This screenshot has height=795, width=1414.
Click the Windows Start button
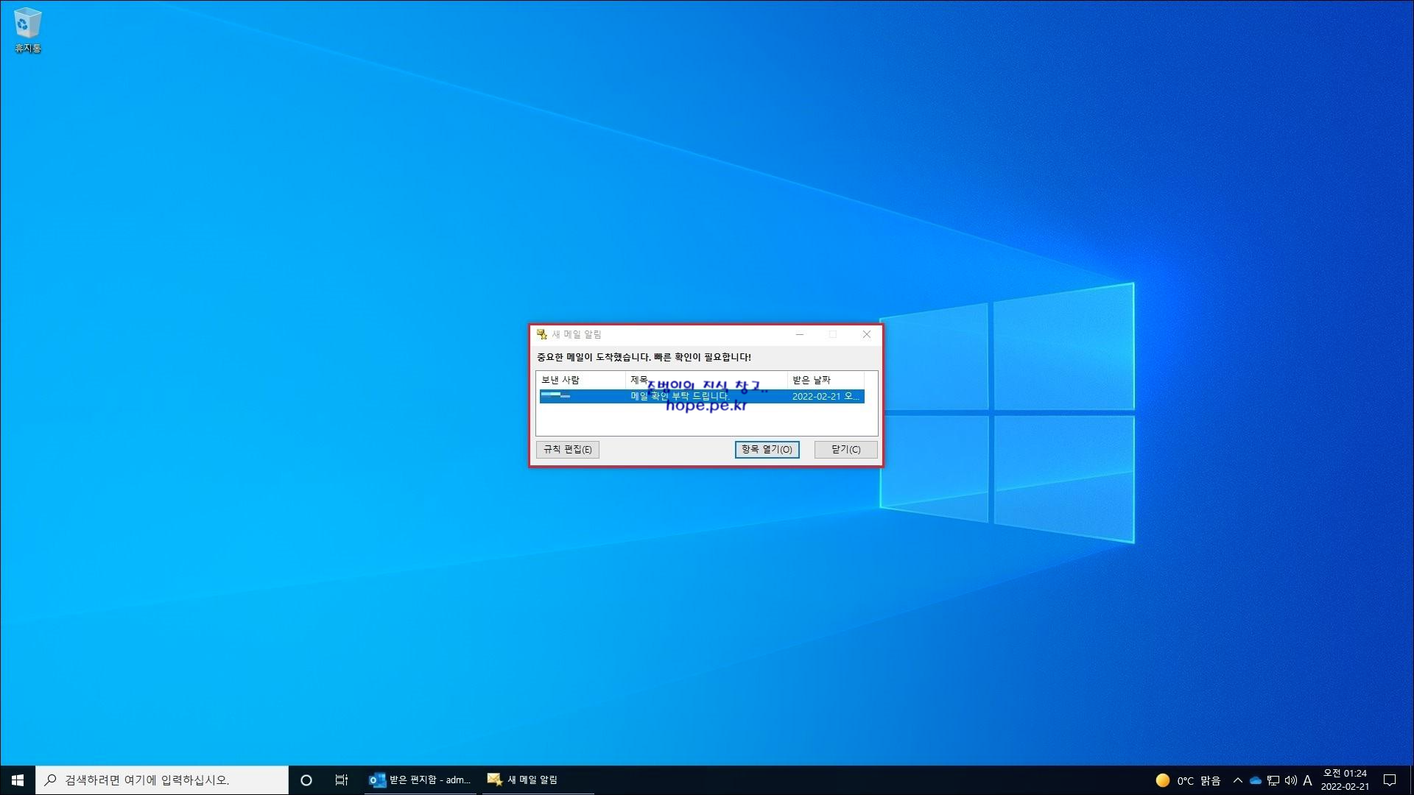18,780
